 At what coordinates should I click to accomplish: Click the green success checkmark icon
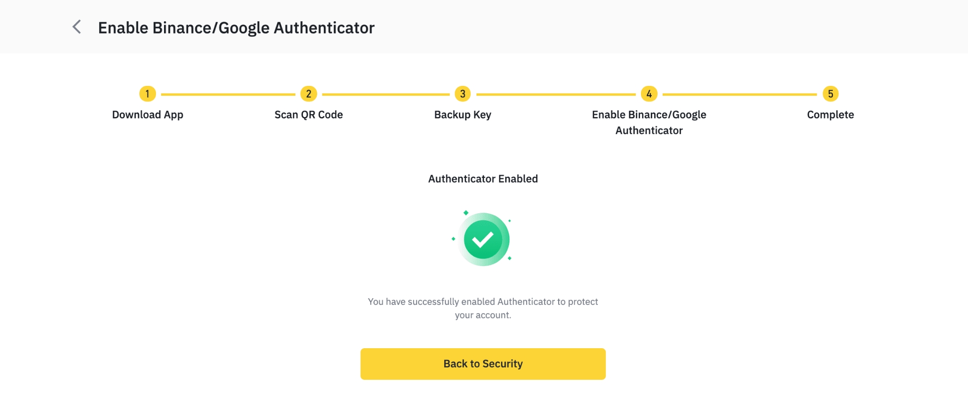(x=483, y=240)
